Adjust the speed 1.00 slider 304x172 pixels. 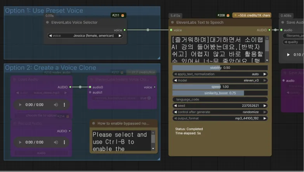tap(220, 87)
